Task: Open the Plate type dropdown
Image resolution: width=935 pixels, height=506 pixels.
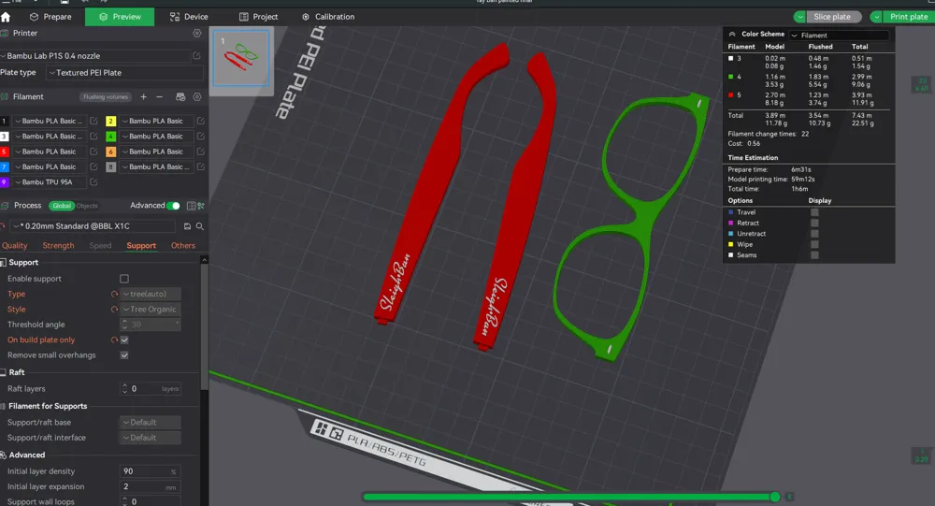Action: [x=125, y=73]
